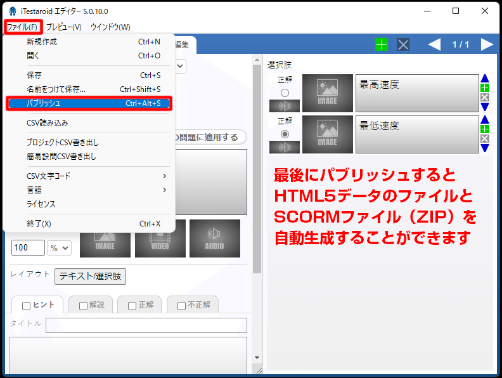Viewport: 502px width, 378px height.
Task: Add a new question with the green plus icon in the header
Action: (382, 44)
